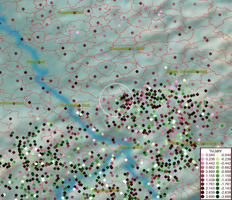This screenshot has height=200, width=232.
Task: Click the "Limburg a.d. Lahn, Kreisstadt" label
Action: click(192, 143)
